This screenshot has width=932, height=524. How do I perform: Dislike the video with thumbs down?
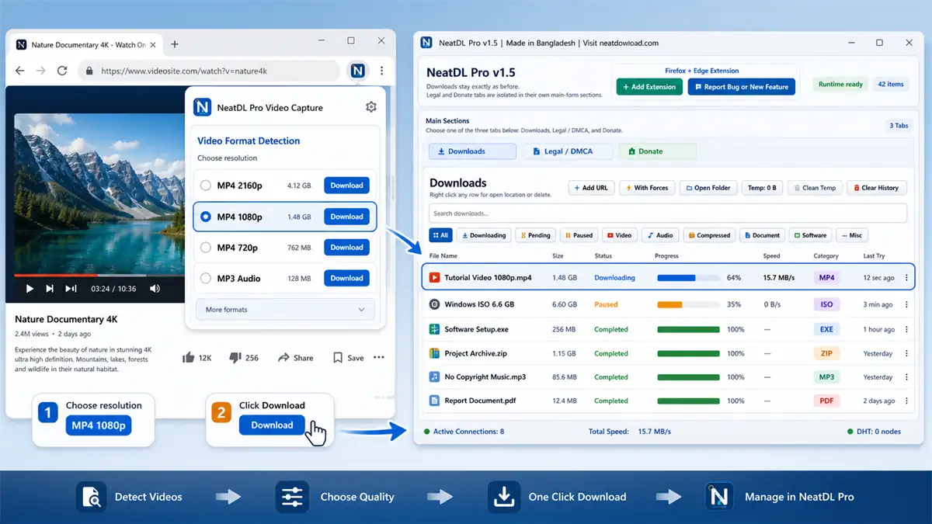[235, 358]
